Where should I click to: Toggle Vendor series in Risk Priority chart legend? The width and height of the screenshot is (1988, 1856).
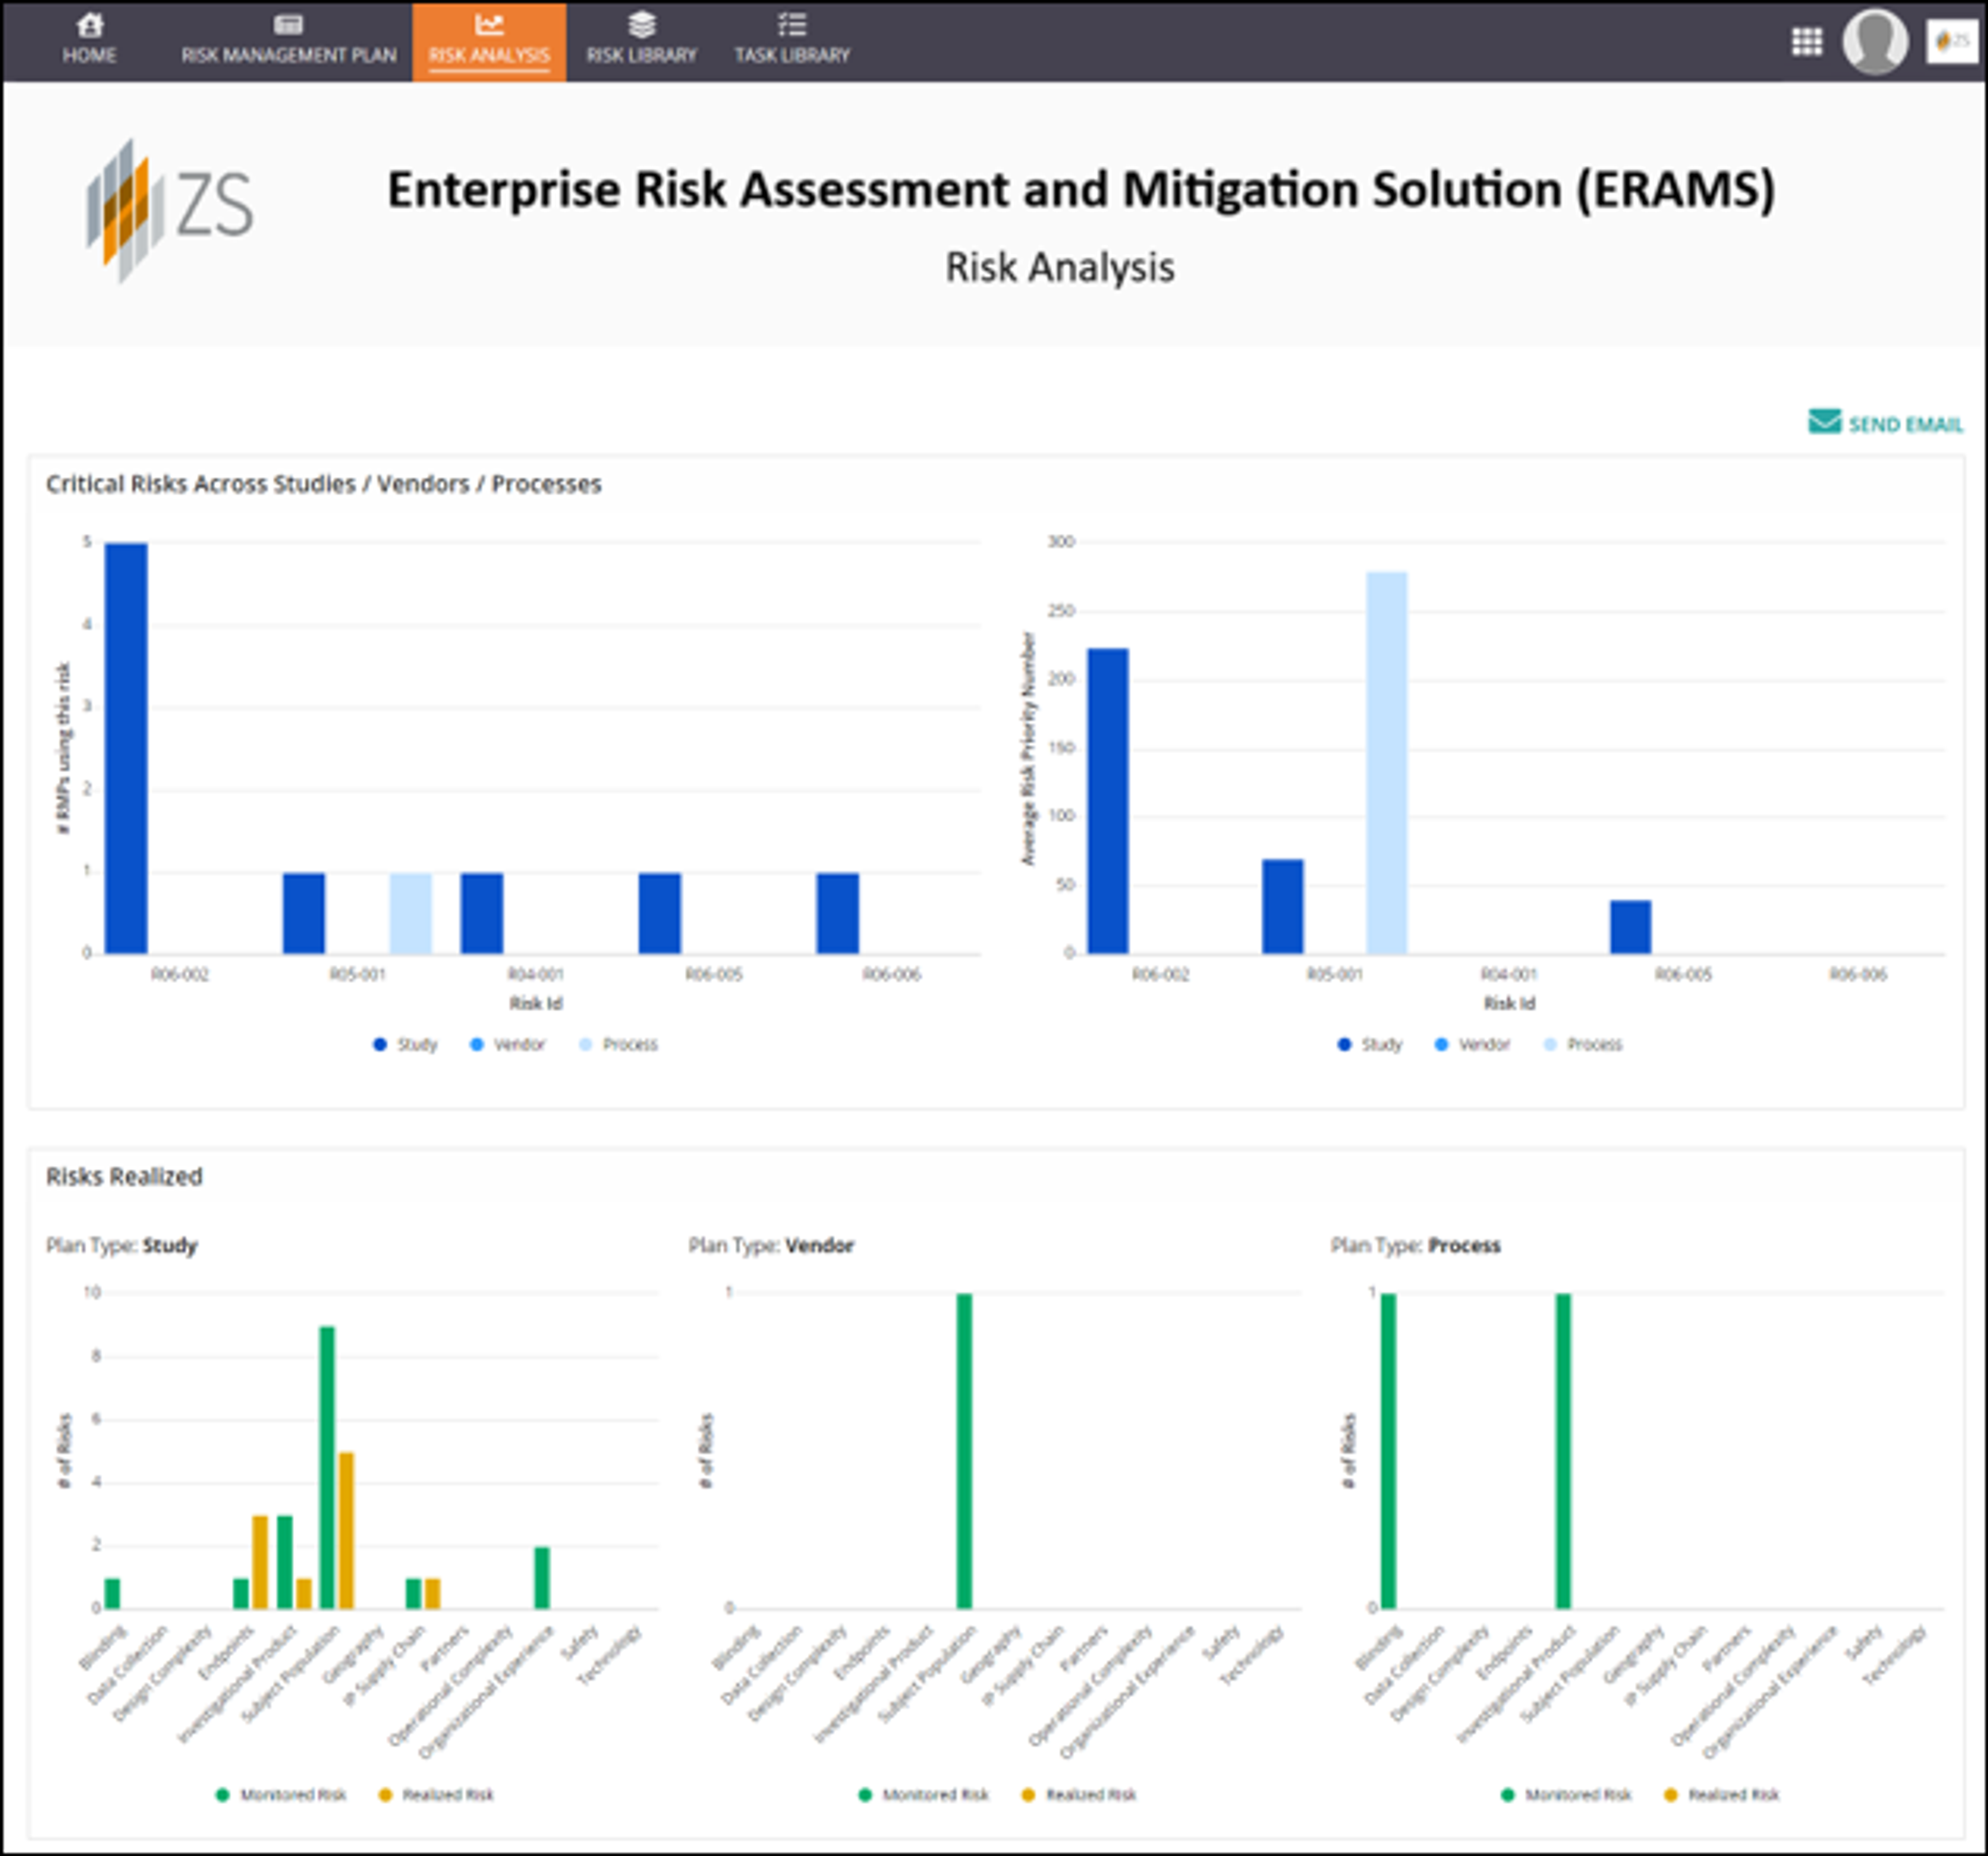(1471, 1044)
